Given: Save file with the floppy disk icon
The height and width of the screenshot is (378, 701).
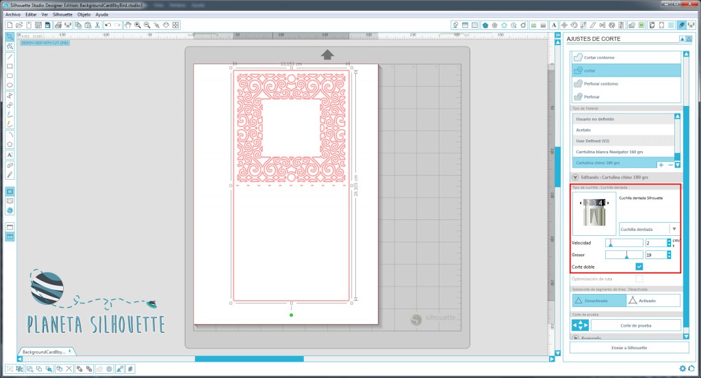Looking at the screenshot, I should click(38, 25).
